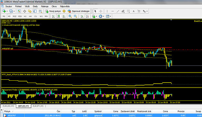Select the vertical line drawing tool

(x=107, y=11)
